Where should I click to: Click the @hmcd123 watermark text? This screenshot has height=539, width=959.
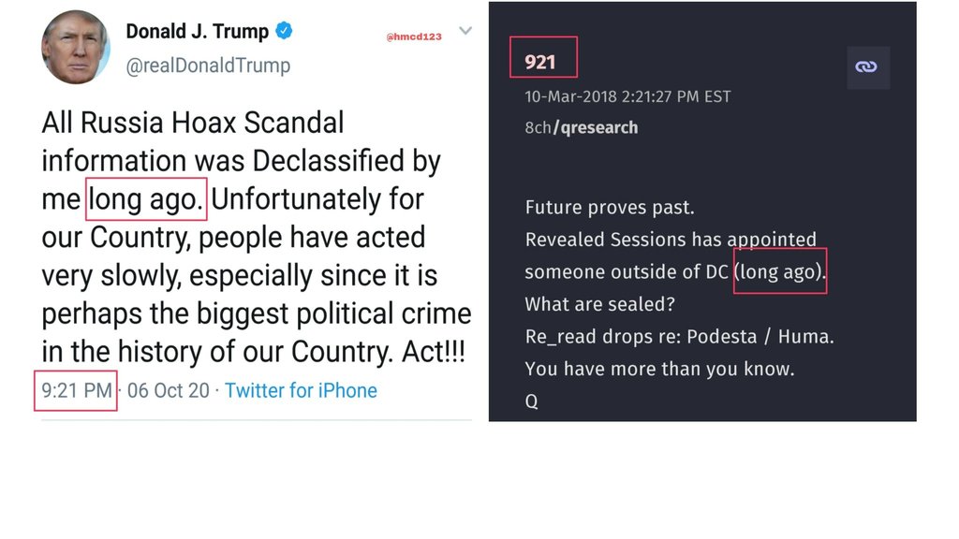click(414, 36)
